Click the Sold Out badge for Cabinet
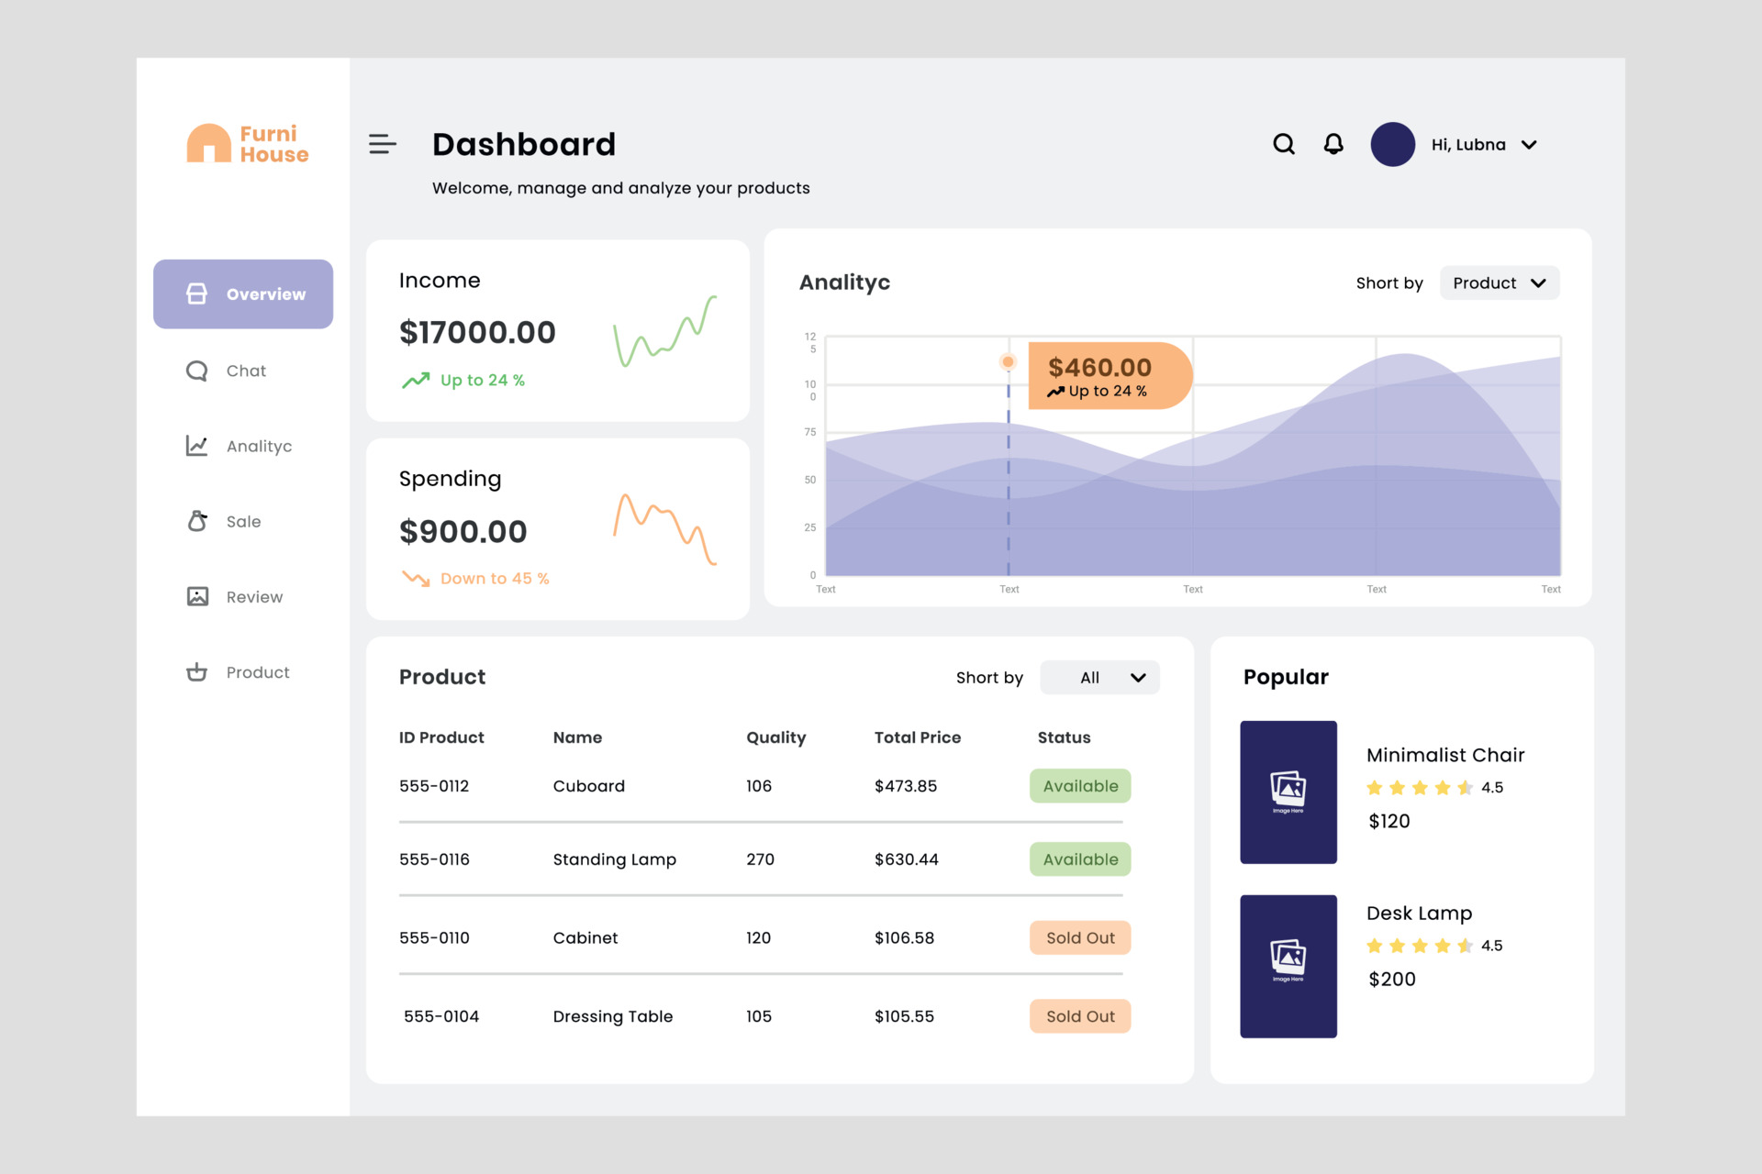Image resolution: width=1762 pixels, height=1174 pixels. pyautogui.click(x=1080, y=937)
